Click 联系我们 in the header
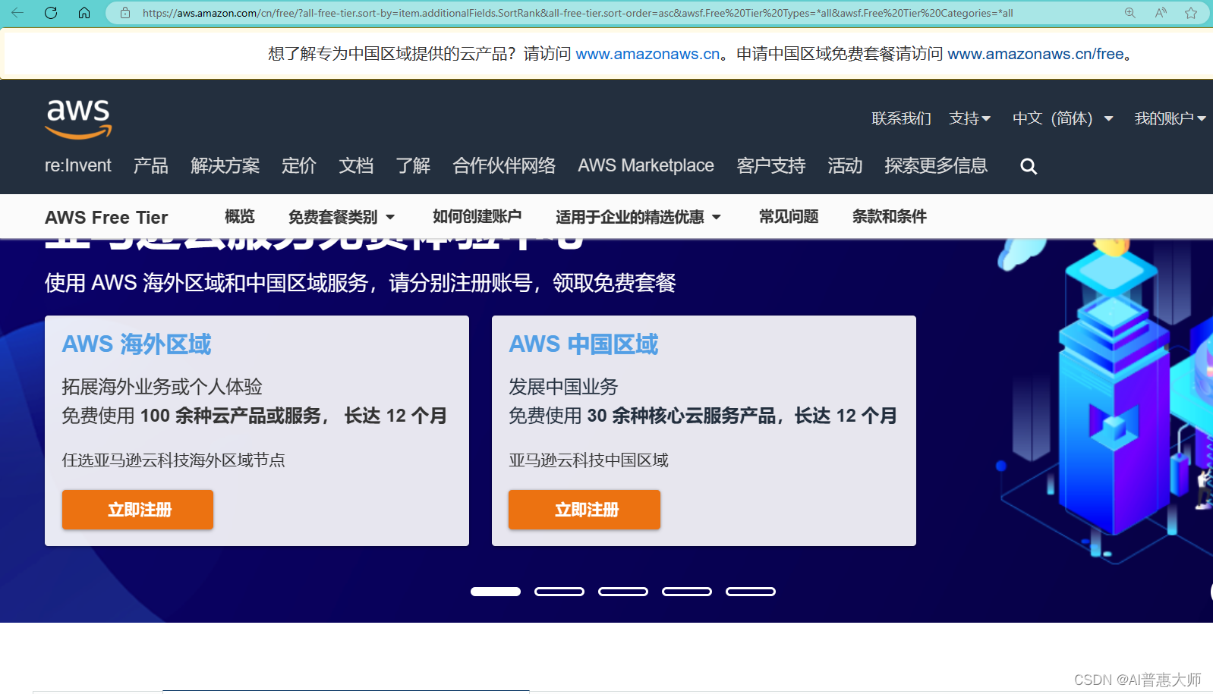This screenshot has width=1213, height=694. 901,118
